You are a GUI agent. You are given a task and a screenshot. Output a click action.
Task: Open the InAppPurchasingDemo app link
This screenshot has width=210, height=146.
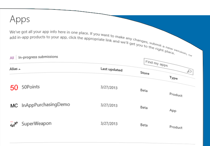point(45,105)
